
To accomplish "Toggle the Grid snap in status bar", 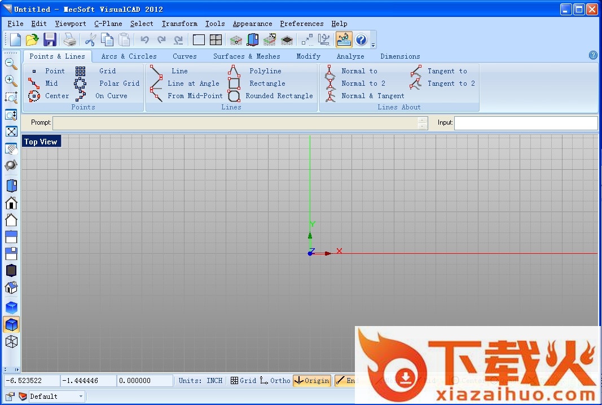I will pos(243,380).
